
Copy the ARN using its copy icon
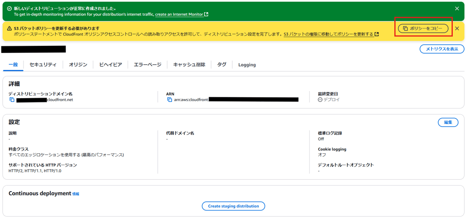(170, 100)
